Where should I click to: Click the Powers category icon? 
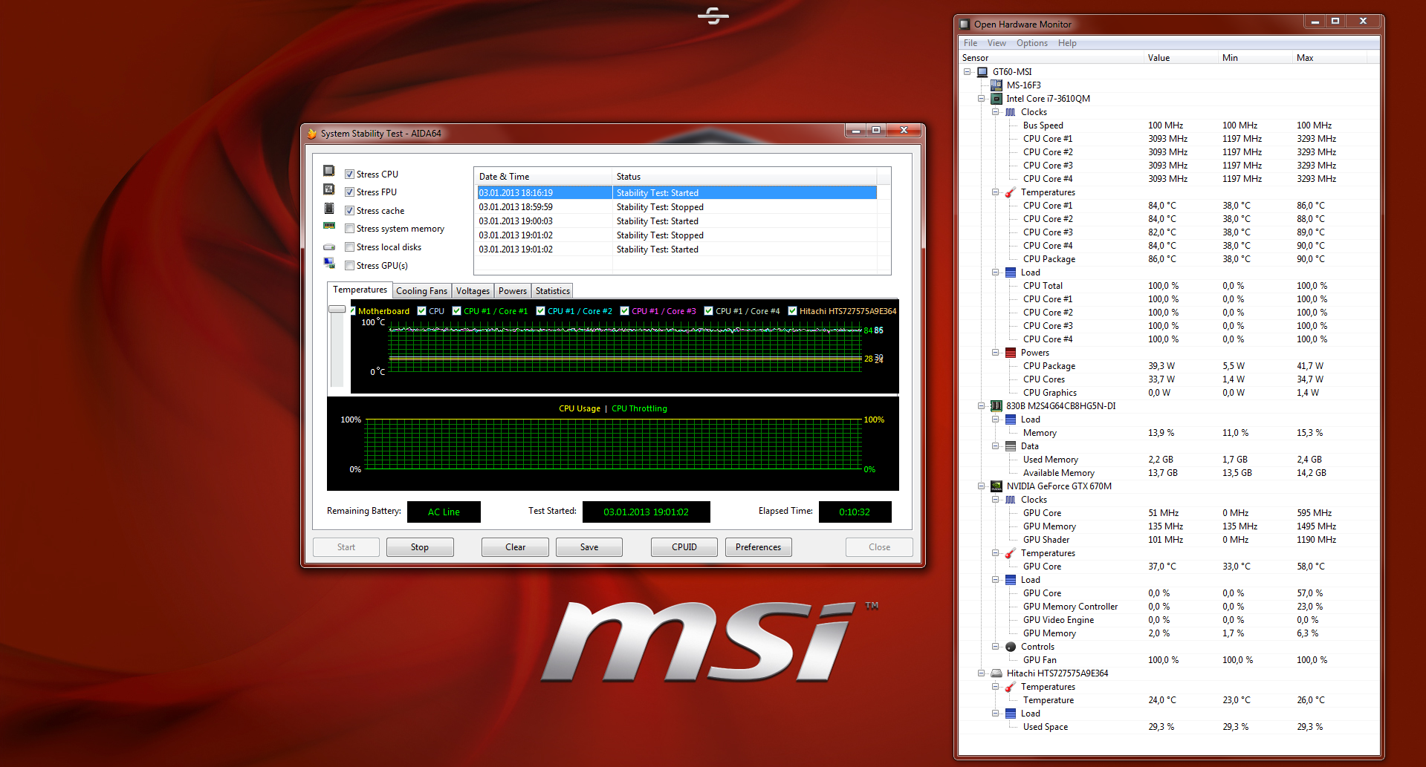coord(1011,353)
